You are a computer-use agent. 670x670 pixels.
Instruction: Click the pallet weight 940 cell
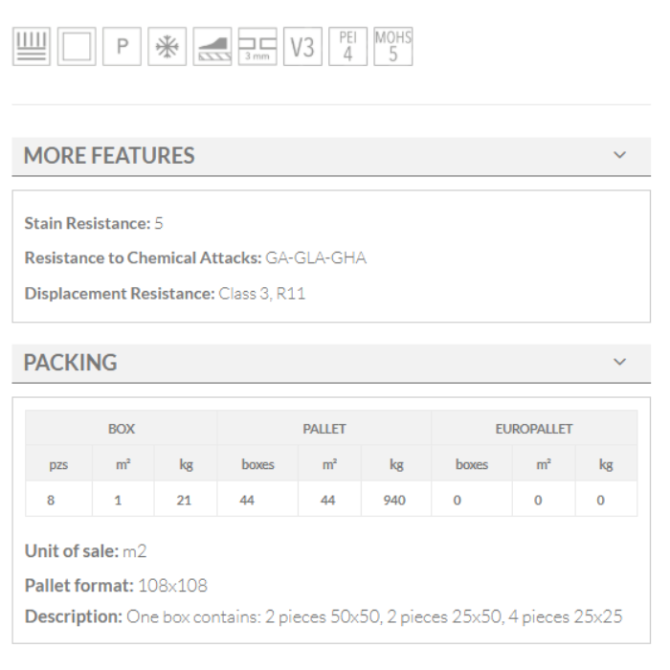(394, 500)
